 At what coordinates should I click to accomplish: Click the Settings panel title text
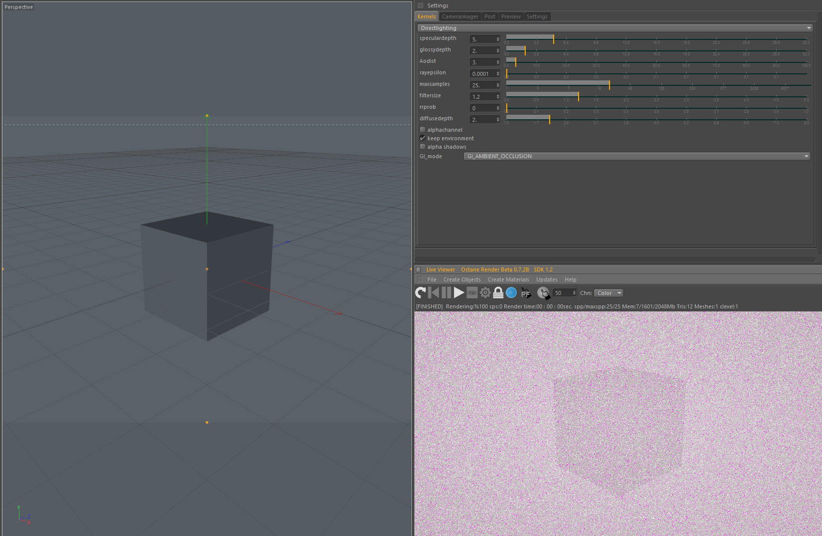[x=437, y=5]
